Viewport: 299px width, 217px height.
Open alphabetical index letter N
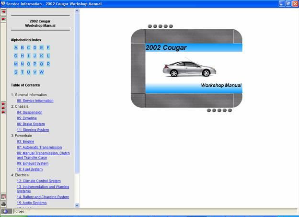(x=23, y=64)
